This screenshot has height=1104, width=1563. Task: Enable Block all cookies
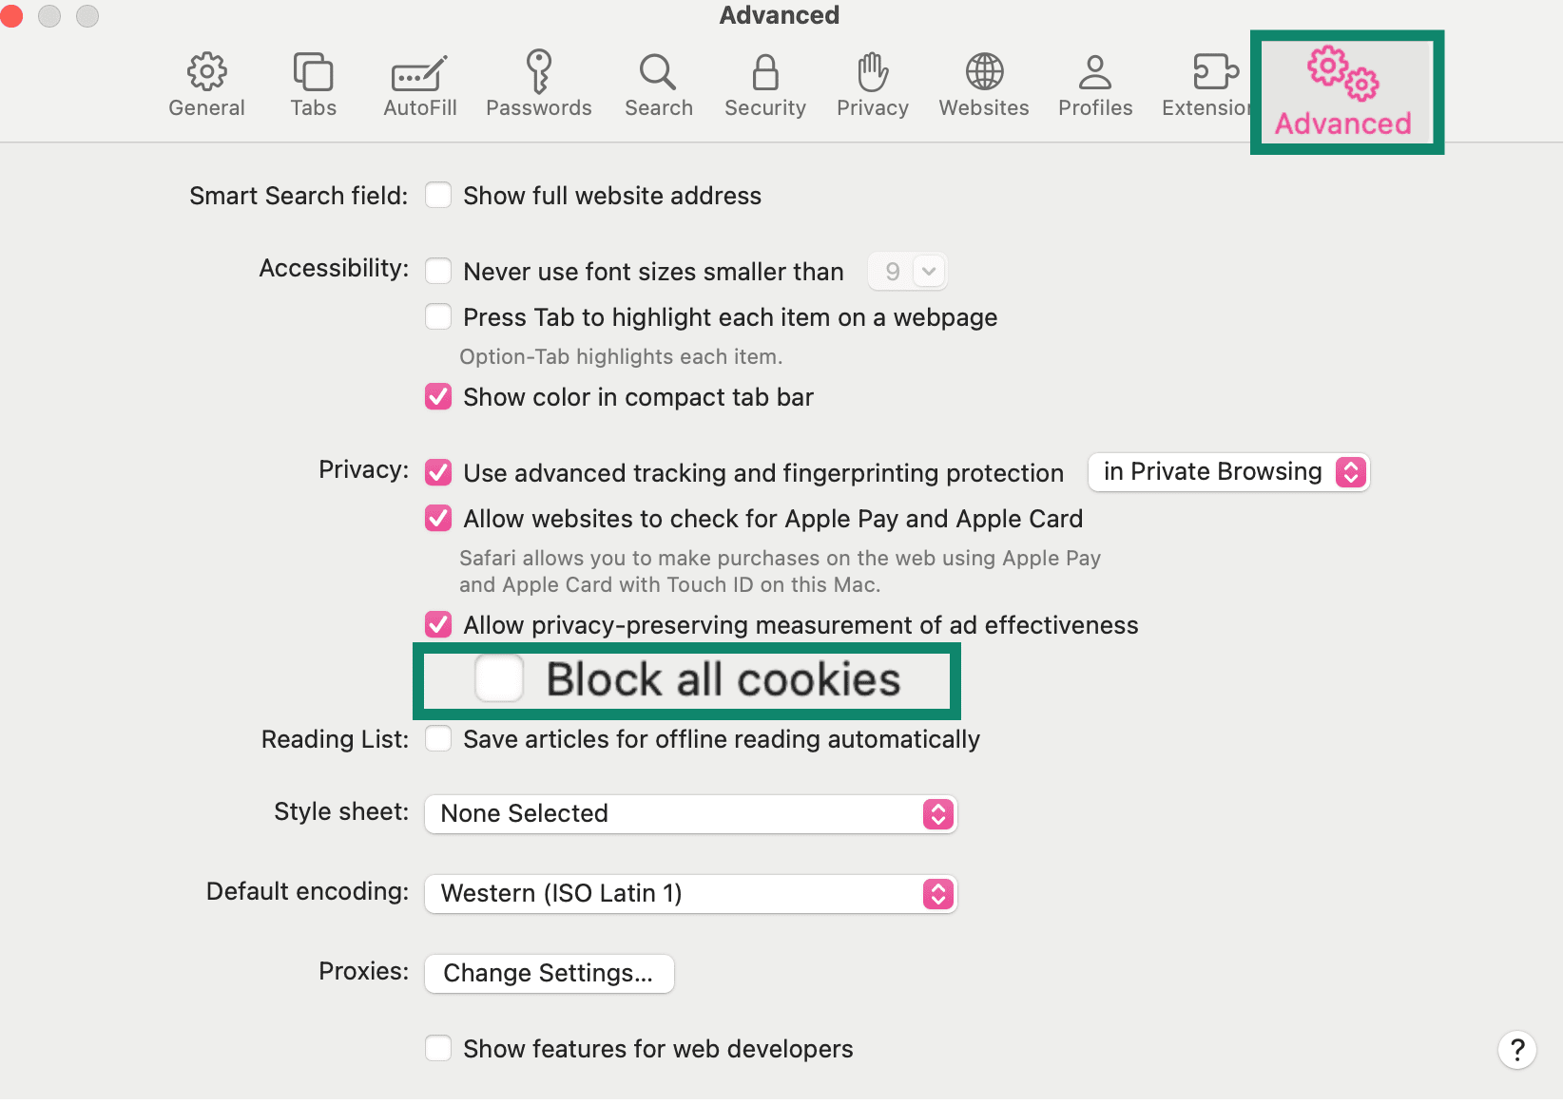point(498,678)
